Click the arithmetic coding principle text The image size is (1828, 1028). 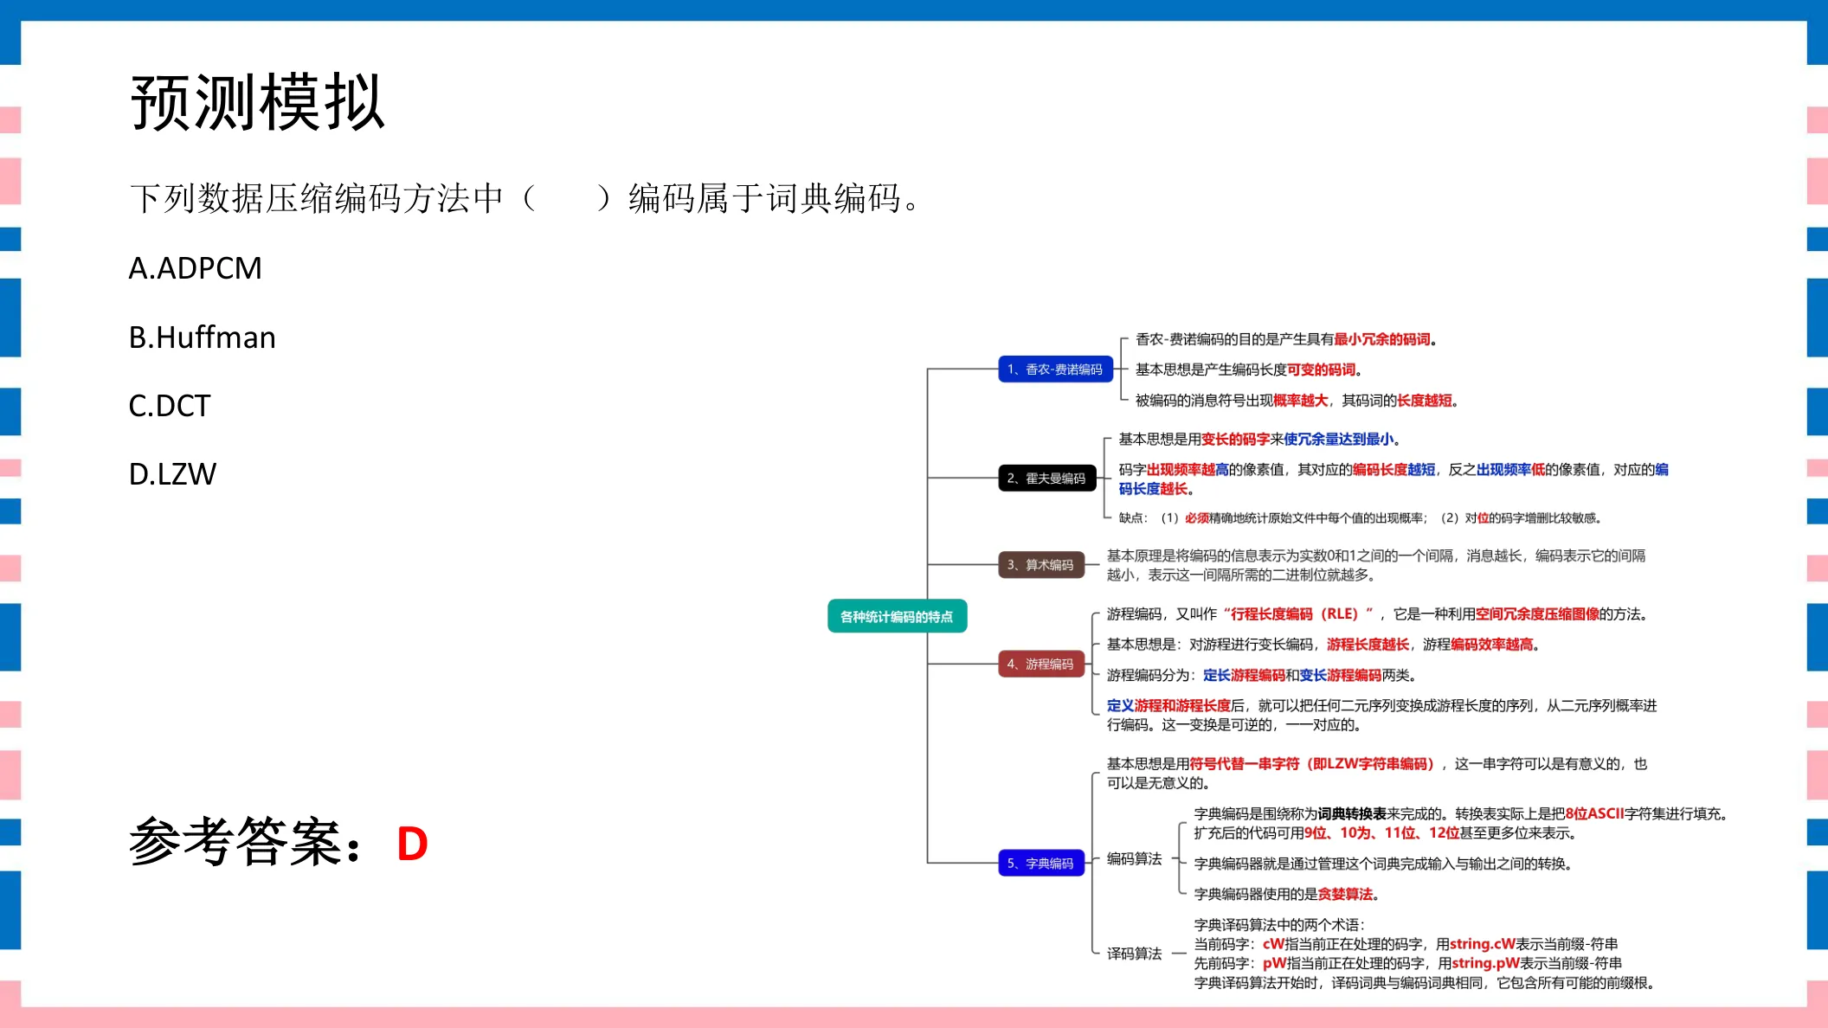pos(1376,565)
